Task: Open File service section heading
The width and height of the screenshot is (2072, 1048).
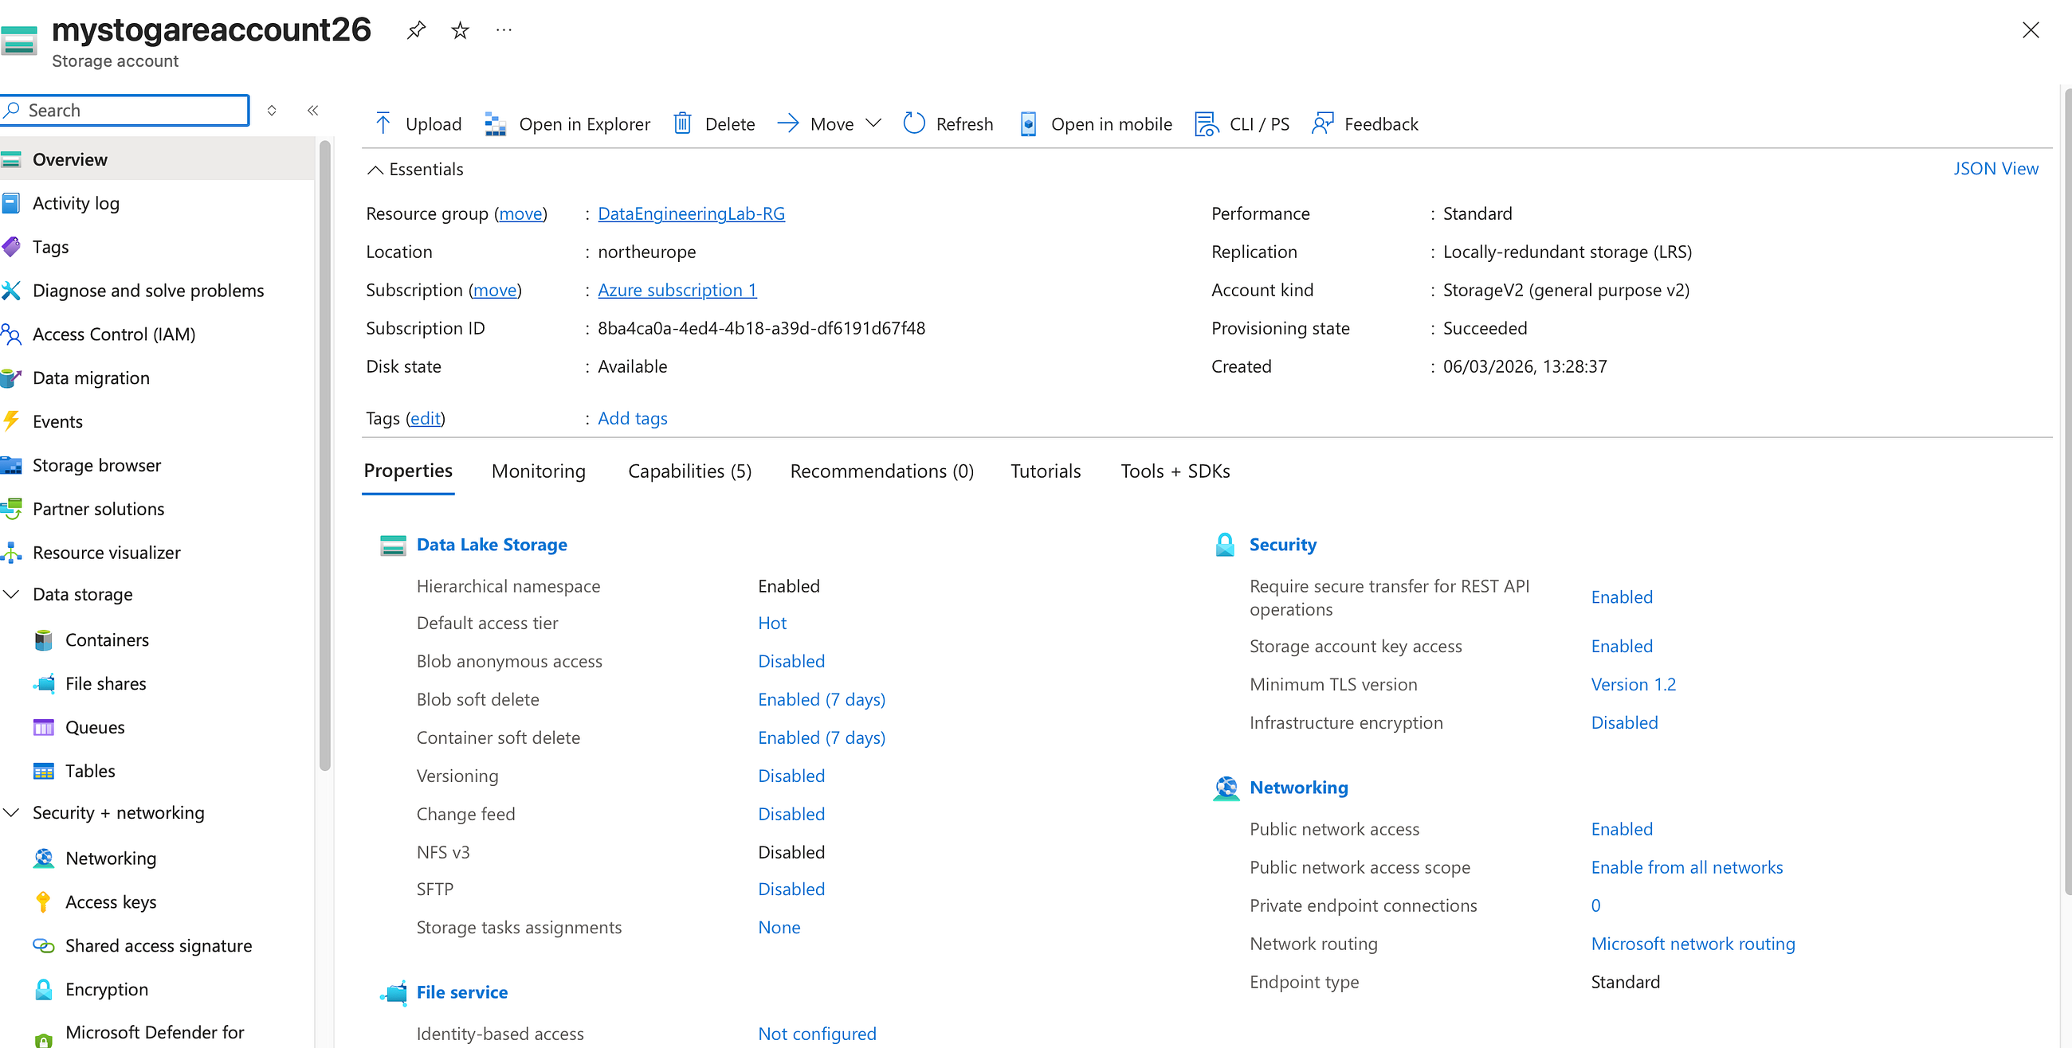Action: [461, 992]
